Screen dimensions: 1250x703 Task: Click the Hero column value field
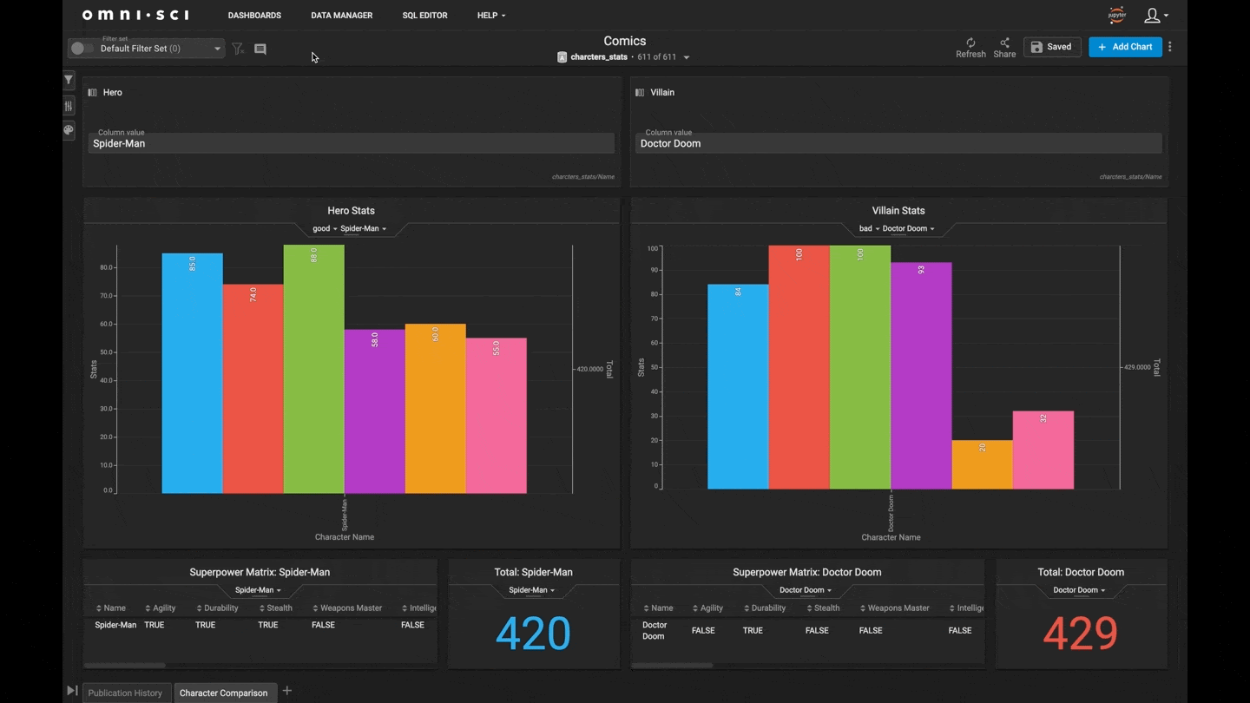pyautogui.click(x=351, y=143)
